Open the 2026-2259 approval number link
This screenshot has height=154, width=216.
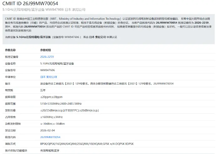[x=47, y=57]
